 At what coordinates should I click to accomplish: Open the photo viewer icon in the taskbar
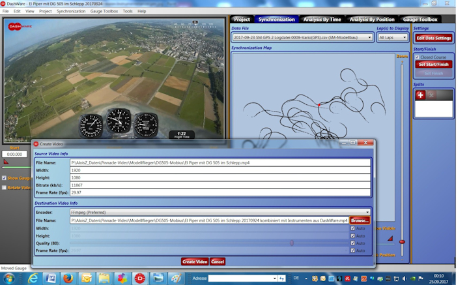coord(158,278)
